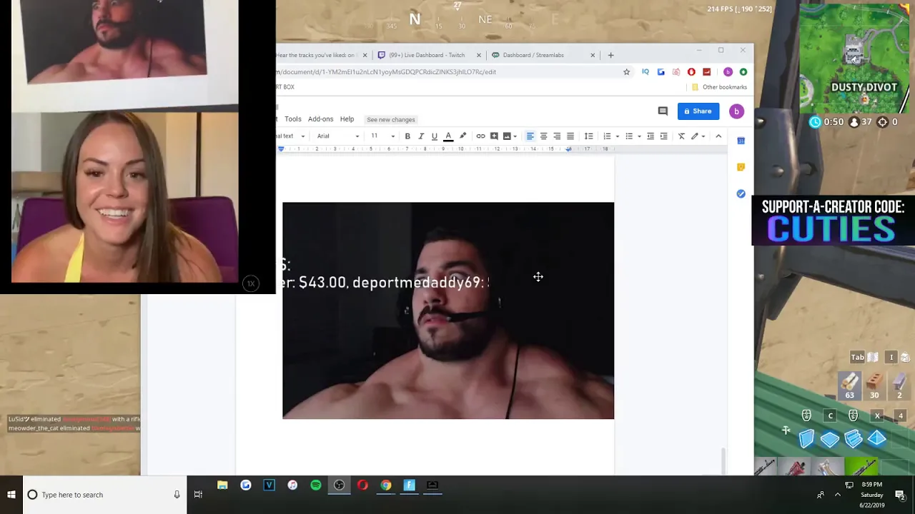Toggle the numbered list
This screenshot has height=514, width=915.
(x=607, y=136)
